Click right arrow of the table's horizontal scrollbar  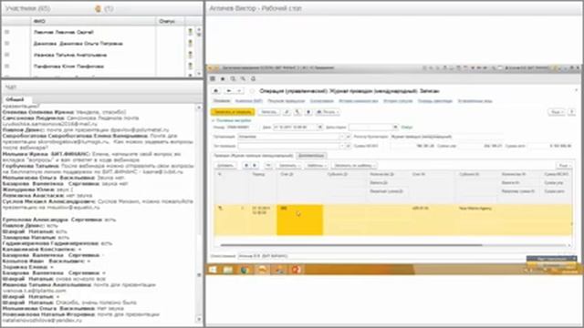coord(569,245)
